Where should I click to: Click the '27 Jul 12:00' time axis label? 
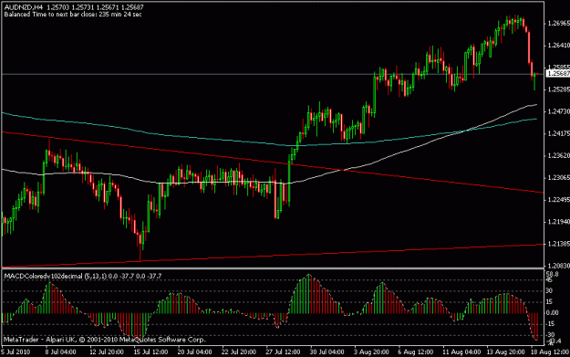(283, 352)
